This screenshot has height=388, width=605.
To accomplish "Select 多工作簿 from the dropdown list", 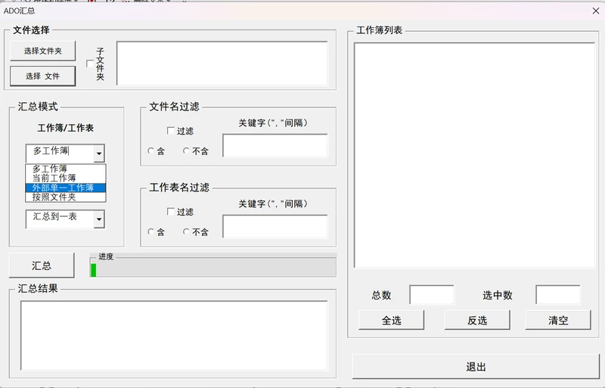I will (x=66, y=169).
